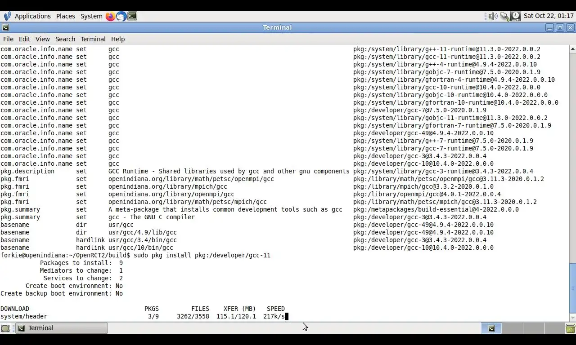Click the download speed '217k/s' value
This screenshot has height=345, width=576.
274,316
